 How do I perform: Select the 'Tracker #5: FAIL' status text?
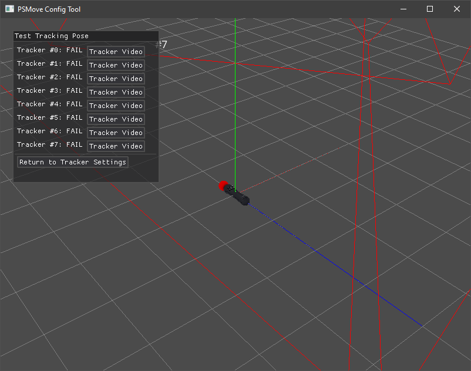[x=49, y=117]
